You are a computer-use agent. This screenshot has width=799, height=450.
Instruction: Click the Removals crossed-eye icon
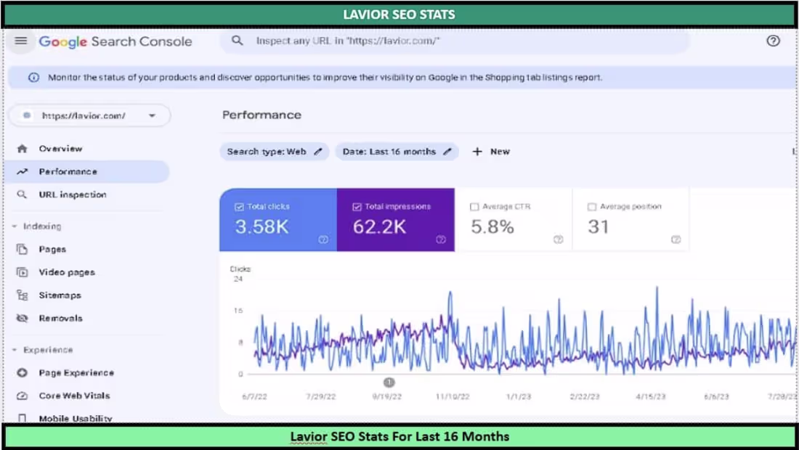click(x=22, y=318)
